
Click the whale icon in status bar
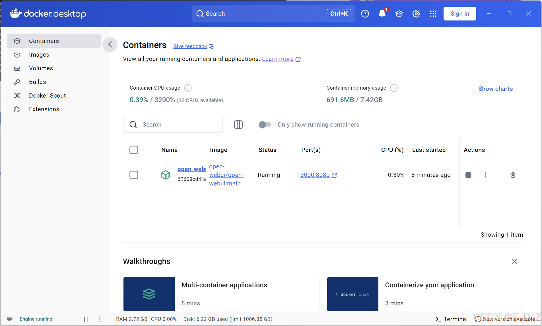10,319
